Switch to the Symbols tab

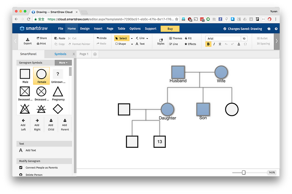(x=60, y=54)
